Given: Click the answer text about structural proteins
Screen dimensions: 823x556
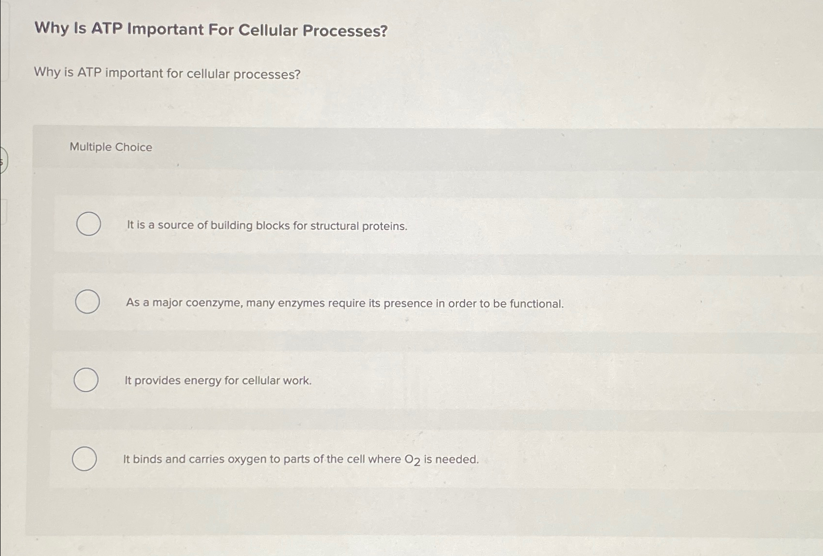Looking at the screenshot, I should 267,225.
